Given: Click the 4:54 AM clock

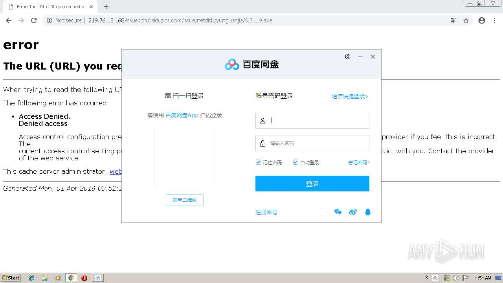Looking at the screenshot, I should [483, 278].
